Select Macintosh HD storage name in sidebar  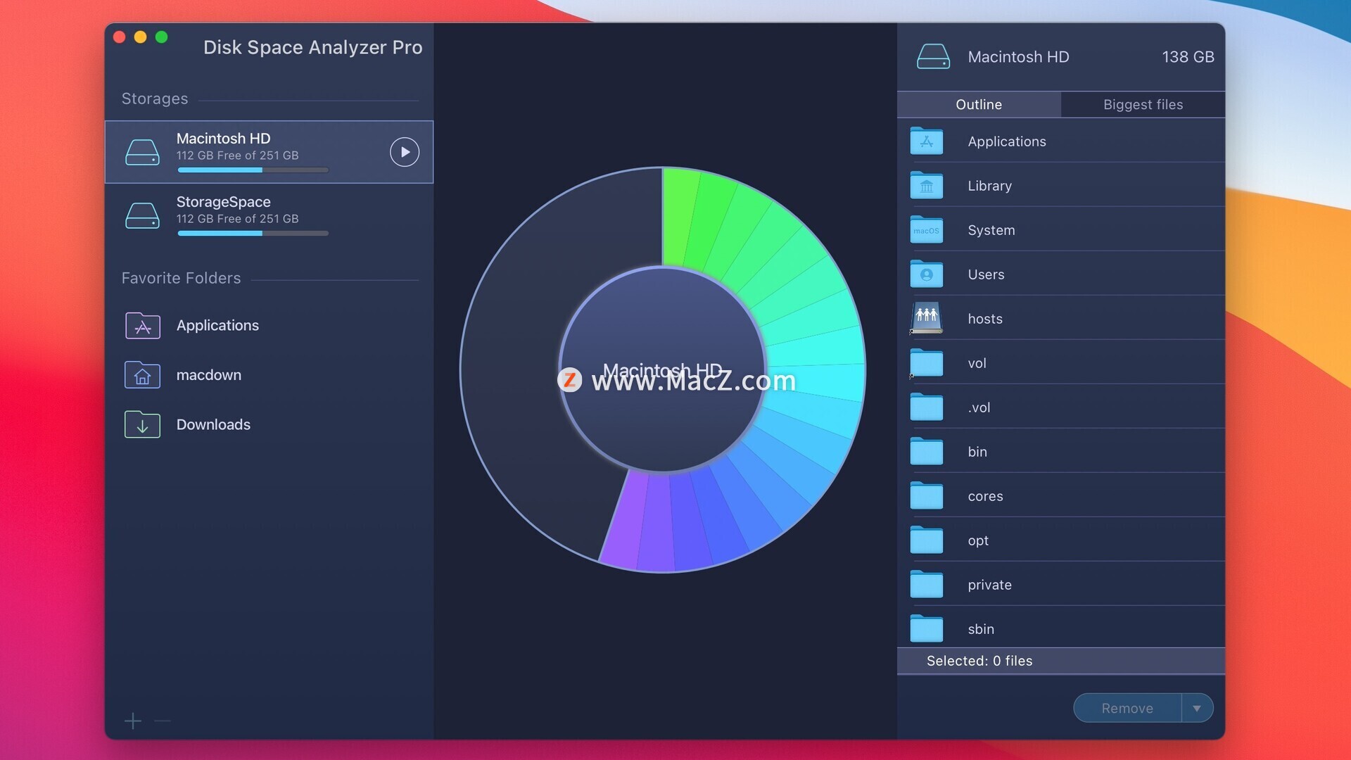(223, 139)
